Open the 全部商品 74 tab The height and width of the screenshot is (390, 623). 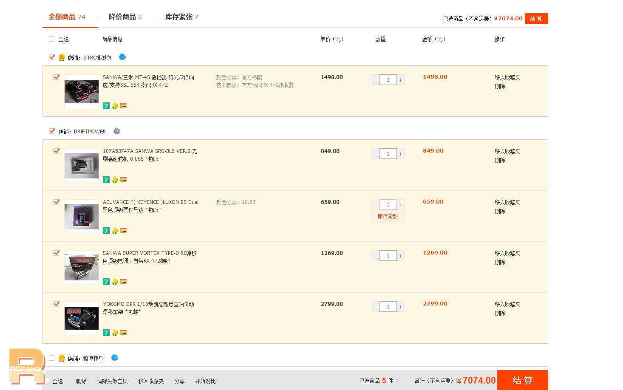tap(67, 17)
